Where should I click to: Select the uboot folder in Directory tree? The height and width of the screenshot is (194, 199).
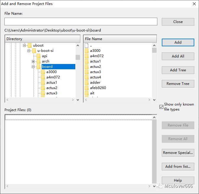pos(38,45)
